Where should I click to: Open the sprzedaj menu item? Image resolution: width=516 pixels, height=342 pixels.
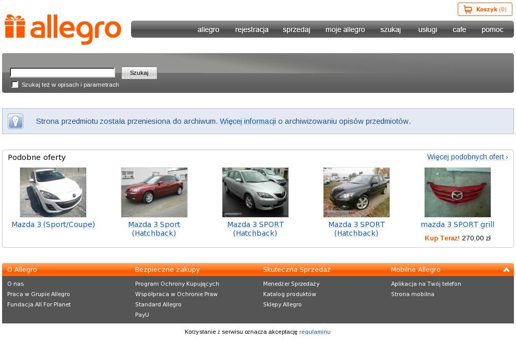click(296, 29)
